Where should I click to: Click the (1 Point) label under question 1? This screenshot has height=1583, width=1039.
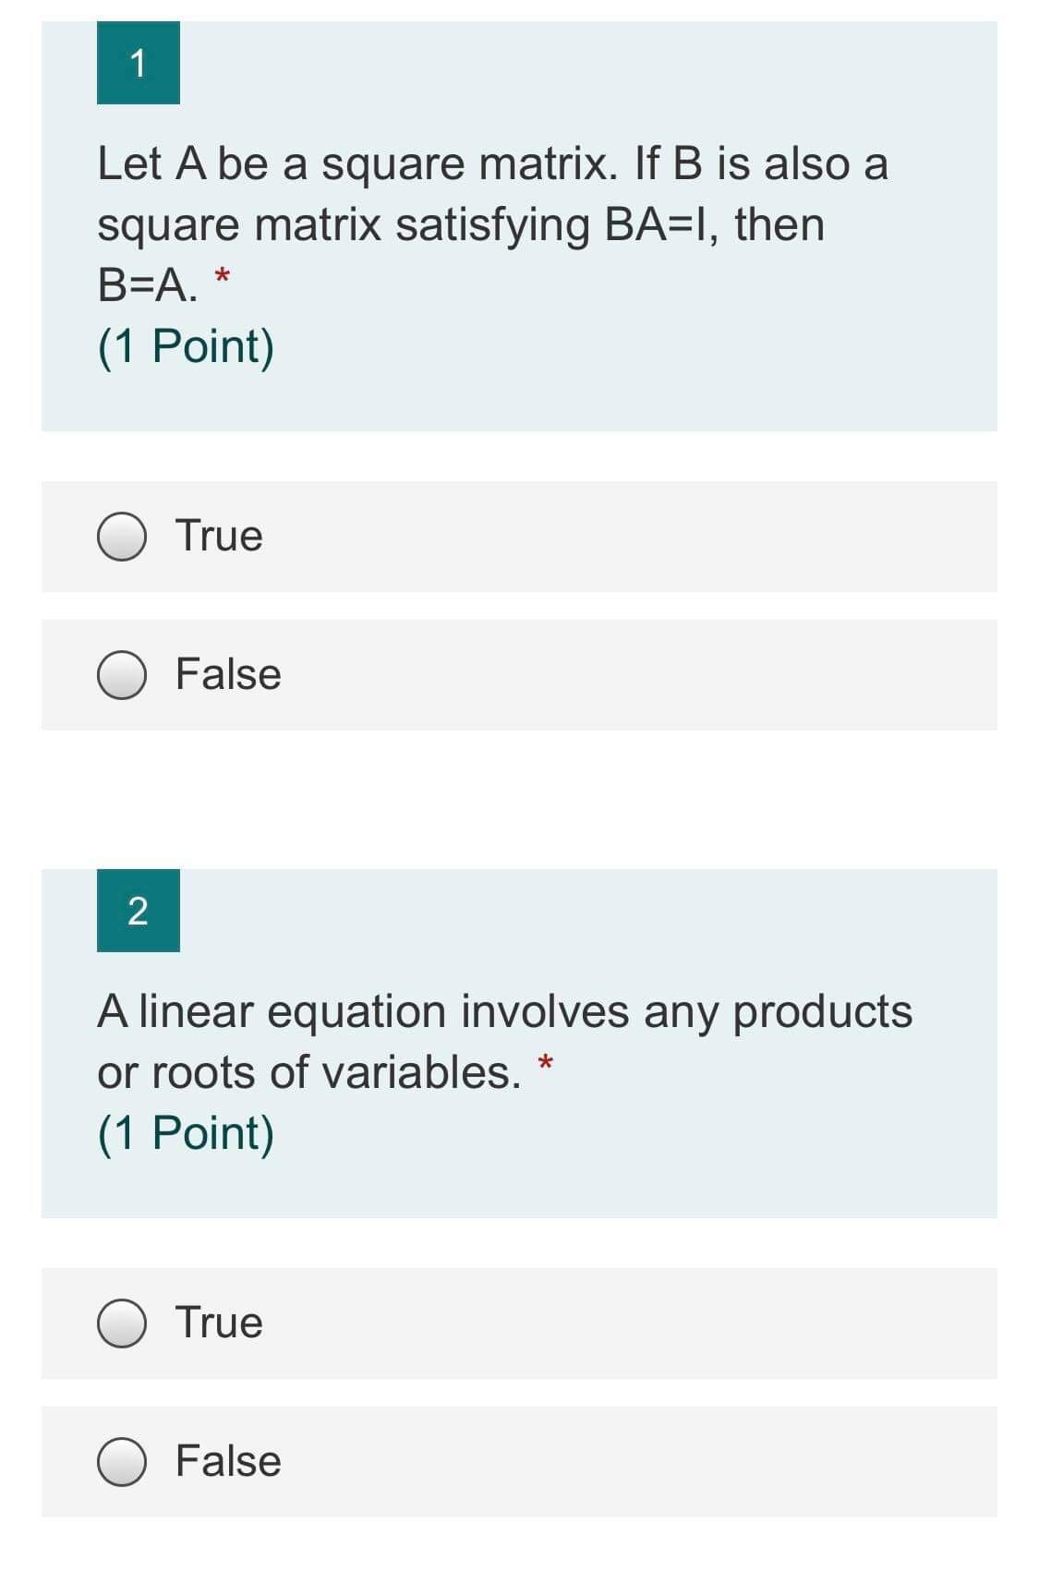point(186,344)
